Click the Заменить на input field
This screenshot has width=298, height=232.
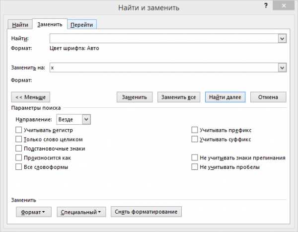[x=164, y=68]
